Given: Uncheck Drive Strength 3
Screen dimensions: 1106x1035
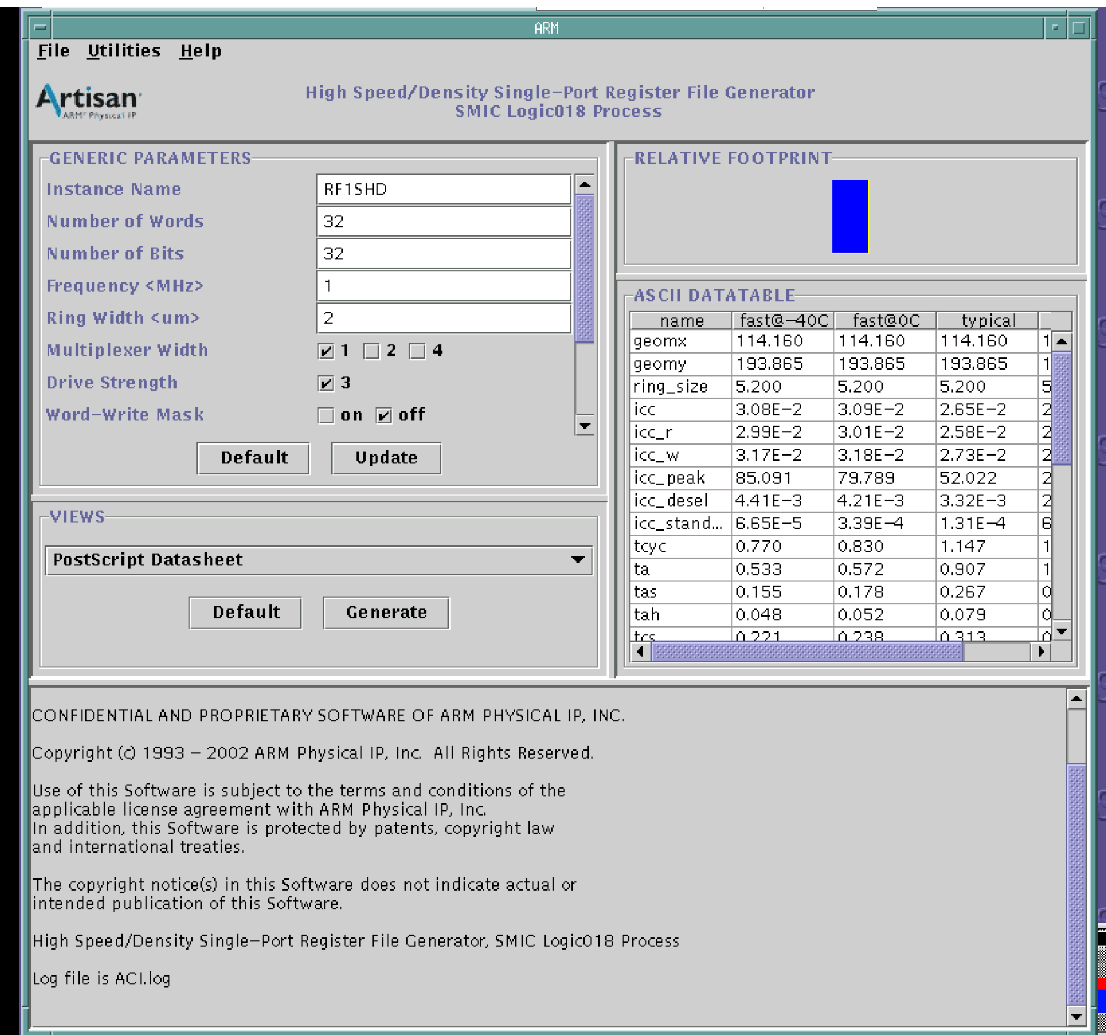Looking at the screenshot, I should [327, 383].
